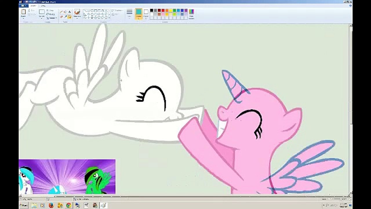Launch Firefox from taskbar
The width and height of the screenshot is (371, 209).
tap(51, 205)
